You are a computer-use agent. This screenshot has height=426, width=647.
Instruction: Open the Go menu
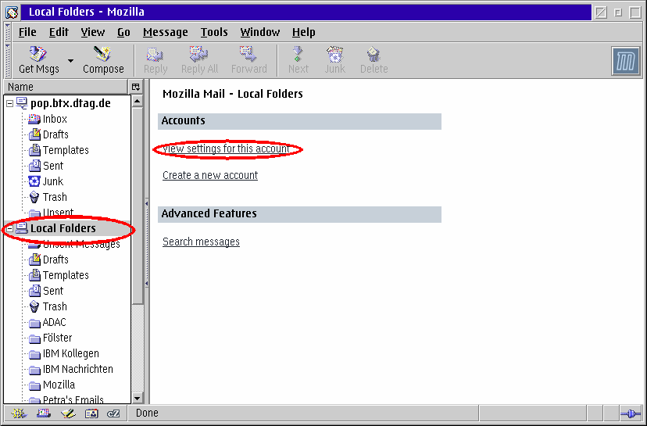pyautogui.click(x=123, y=32)
